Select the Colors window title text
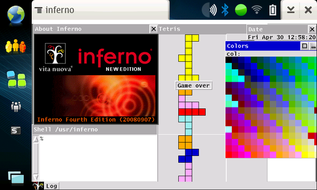The width and height of the screenshot is (317, 190). (x=238, y=46)
